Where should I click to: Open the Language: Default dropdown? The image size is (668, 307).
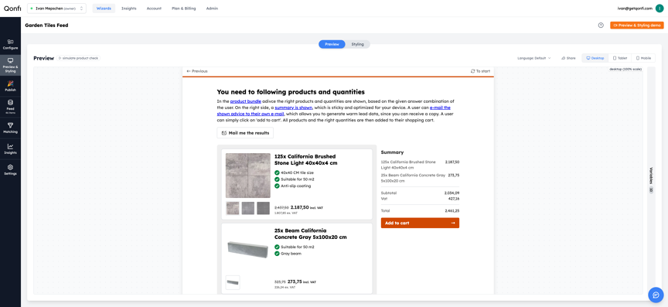click(x=534, y=58)
